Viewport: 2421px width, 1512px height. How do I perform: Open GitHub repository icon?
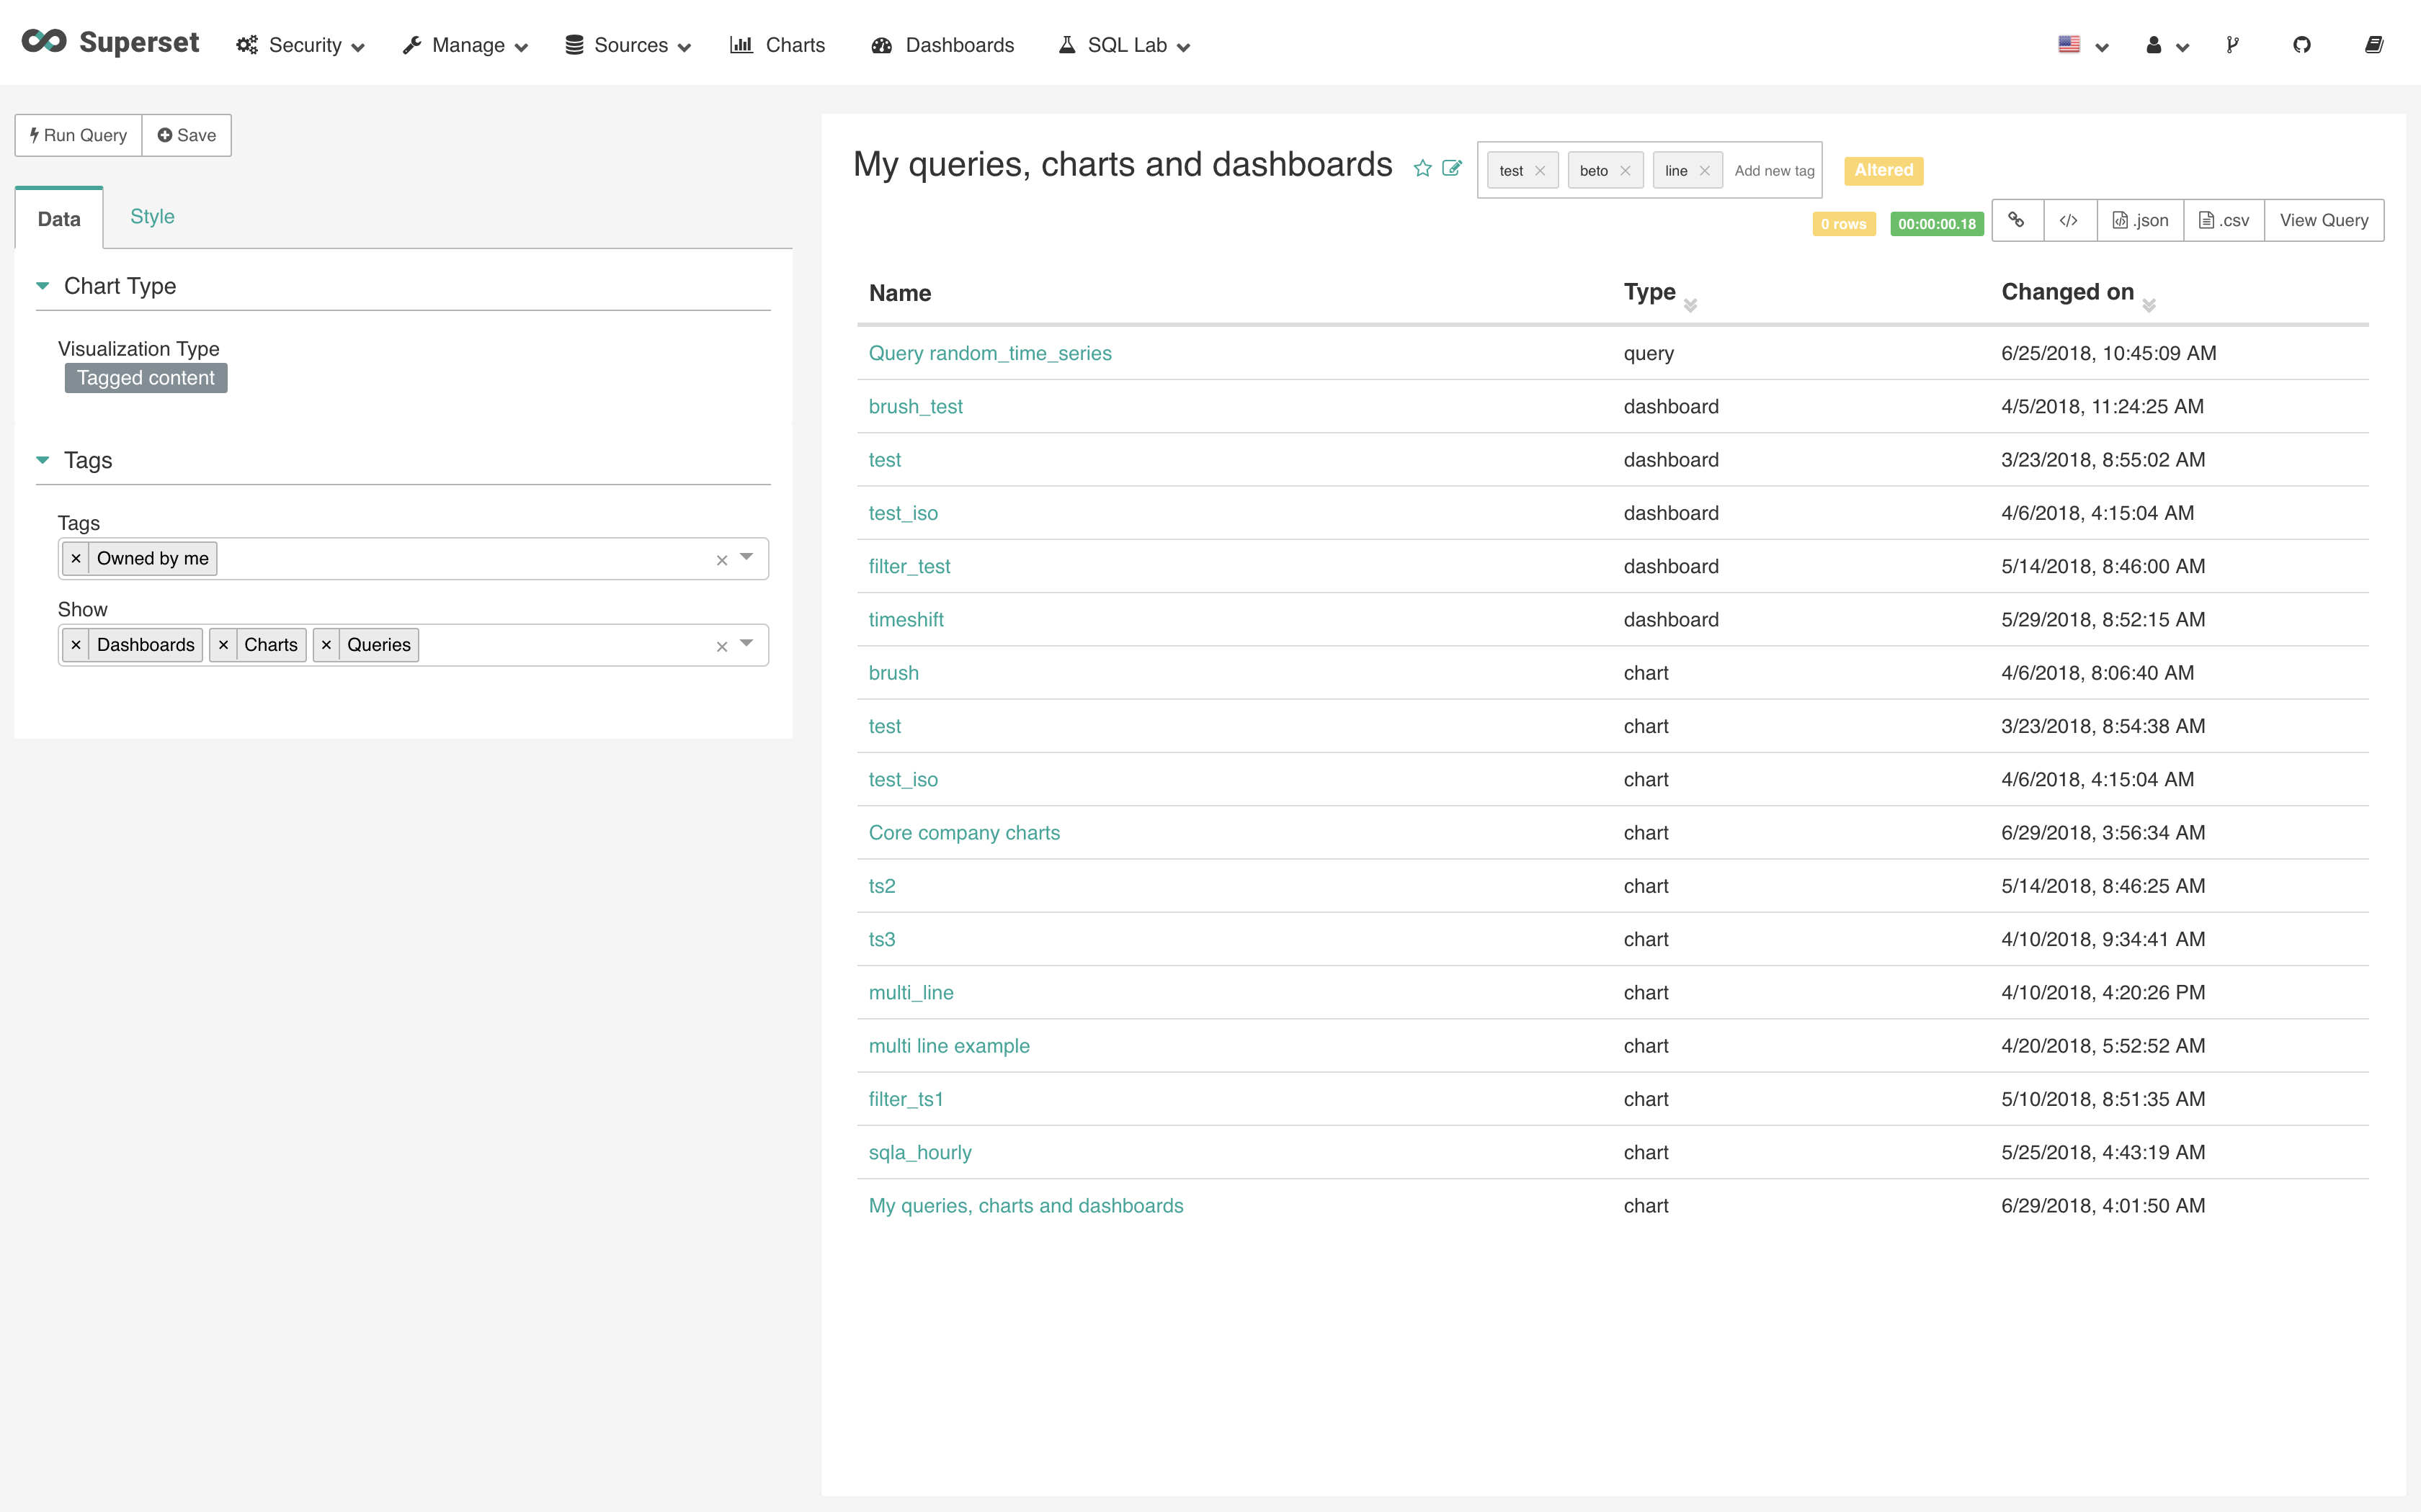click(x=2302, y=45)
